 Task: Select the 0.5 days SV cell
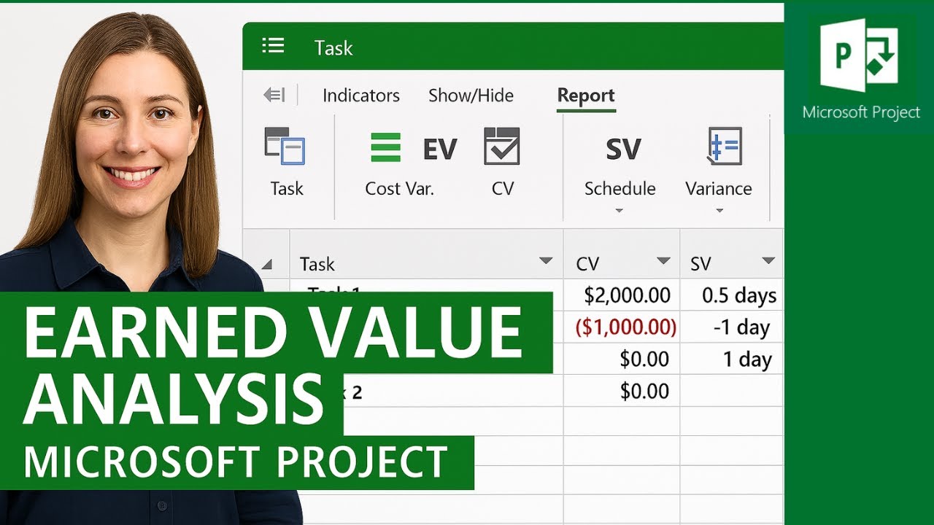coord(732,295)
